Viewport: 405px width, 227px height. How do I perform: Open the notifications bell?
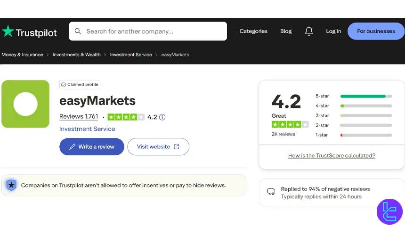(308, 31)
